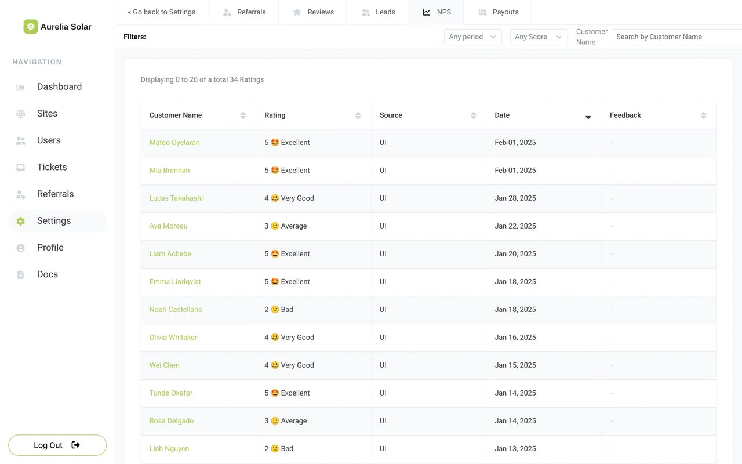Open customer Lucas Takahashi link

(176, 198)
